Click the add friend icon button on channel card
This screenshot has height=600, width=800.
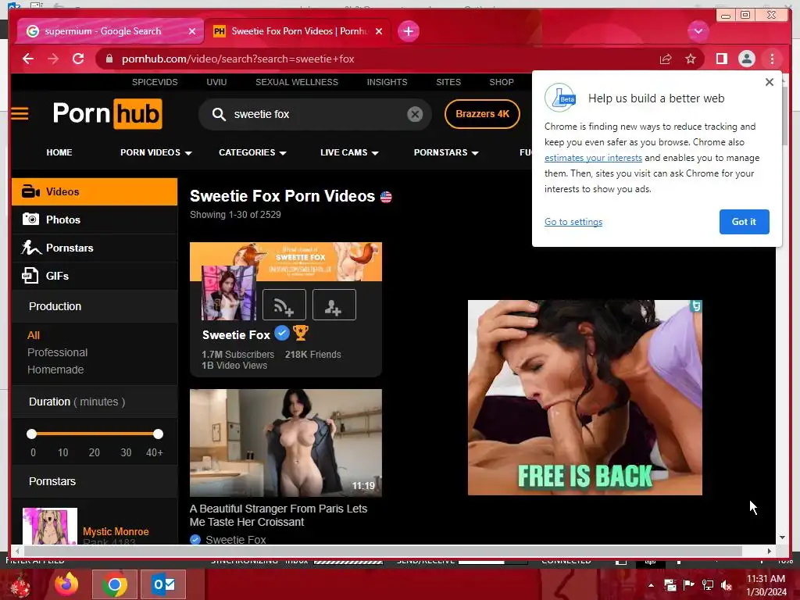(x=334, y=305)
